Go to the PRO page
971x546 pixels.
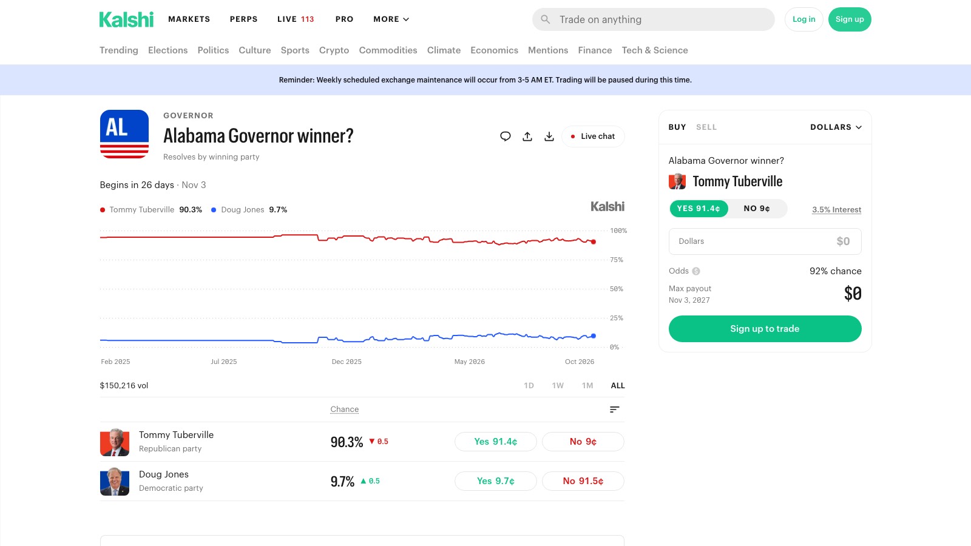pos(345,19)
